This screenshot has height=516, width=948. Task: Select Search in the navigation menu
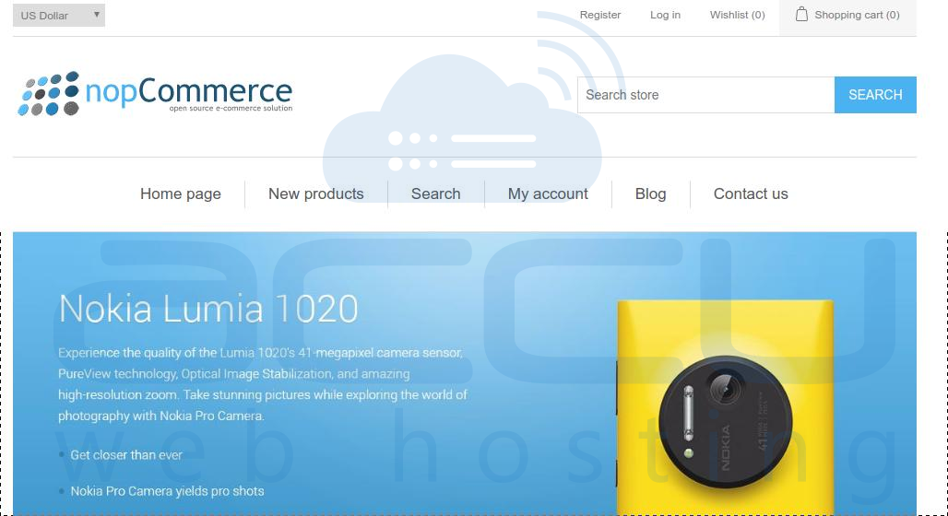tap(435, 193)
